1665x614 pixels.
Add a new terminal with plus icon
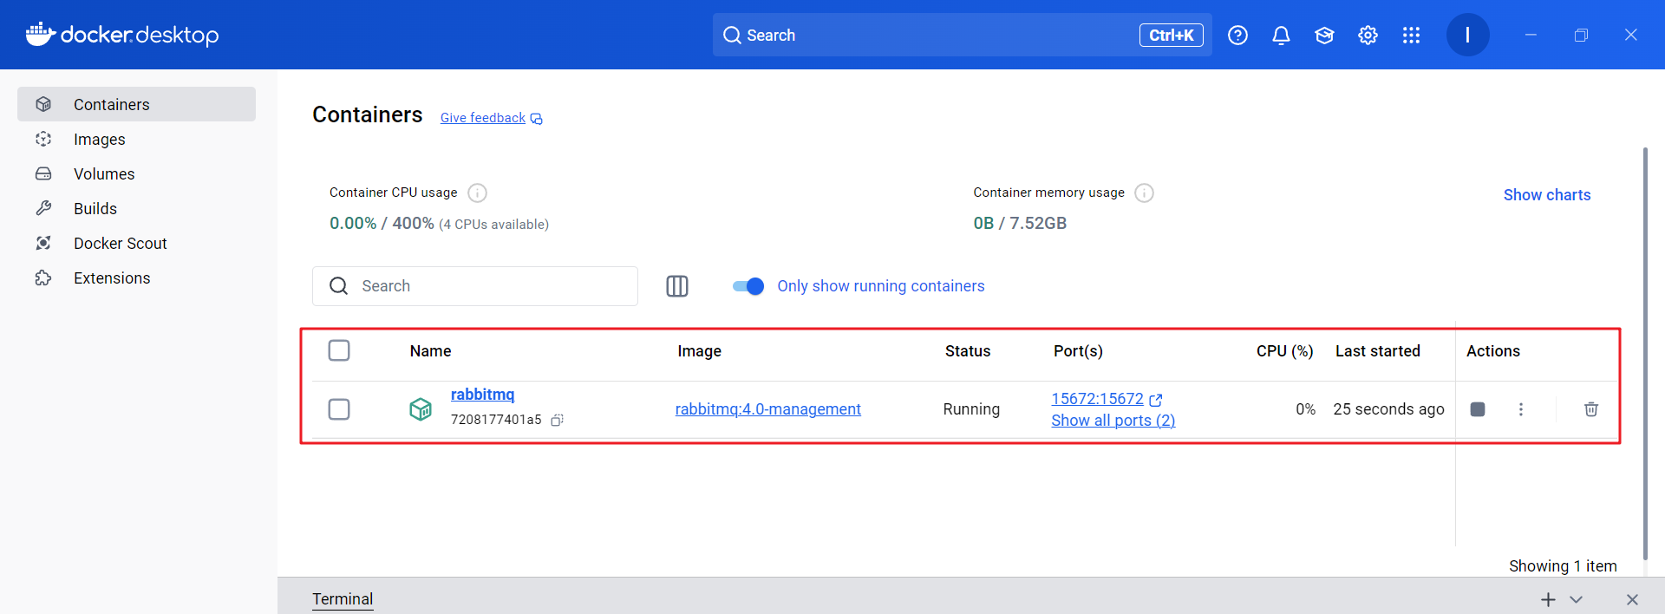[x=1548, y=599]
